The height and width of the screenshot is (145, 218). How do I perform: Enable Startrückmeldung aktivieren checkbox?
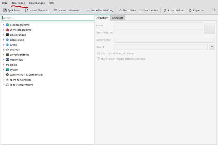click(99, 53)
